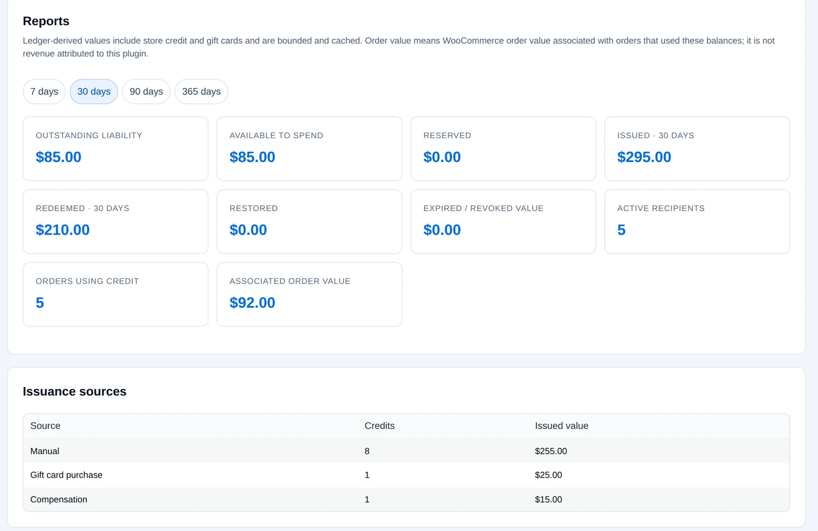The height and width of the screenshot is (531, 818).
Task: Click the Issued 30 days $295.00 value
Action: click(x=644, y=157)
